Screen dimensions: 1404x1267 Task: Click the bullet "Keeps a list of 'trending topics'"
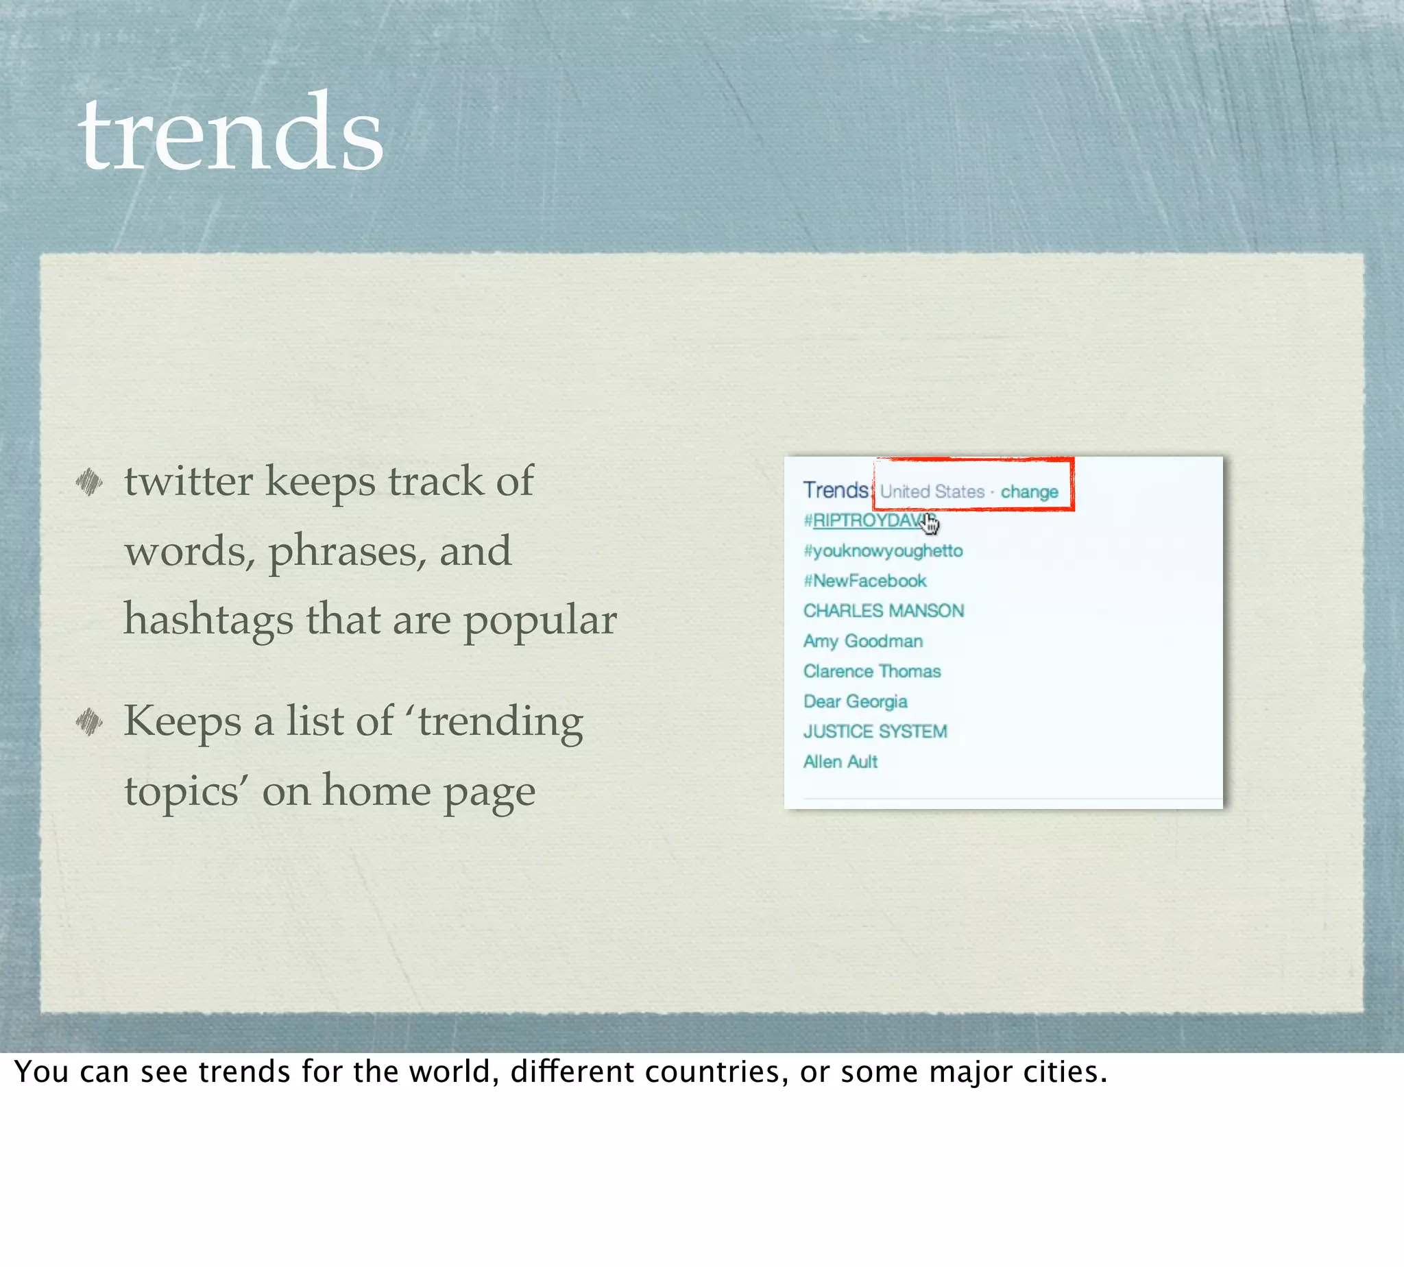point(353,756)
